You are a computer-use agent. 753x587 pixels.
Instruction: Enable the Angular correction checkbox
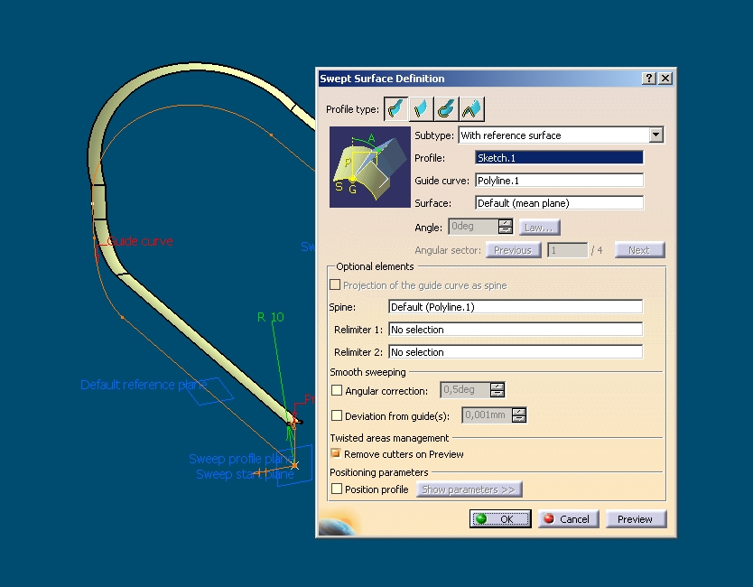pos(337,390)
